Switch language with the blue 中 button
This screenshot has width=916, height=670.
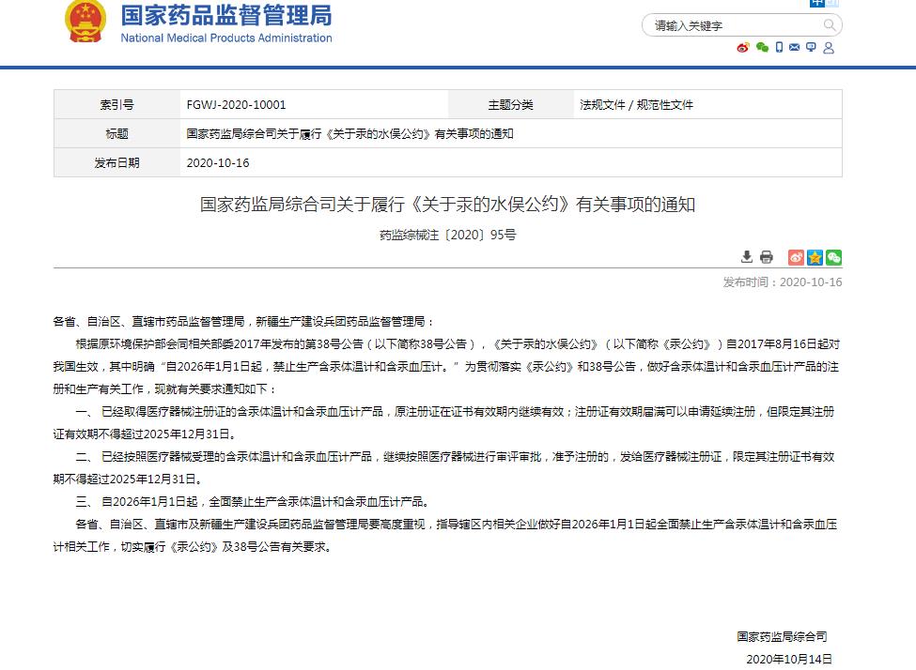point(816,3)
